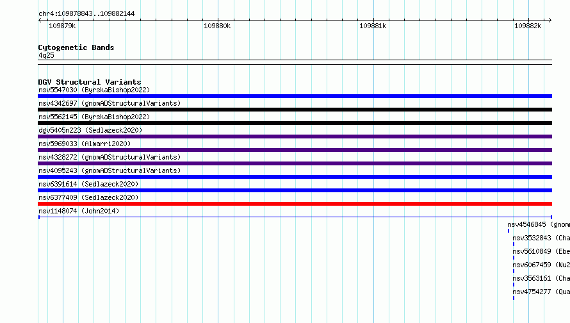Click the chr4:109878843..109882144 region label
570x323 pixels.
(86, 13)
